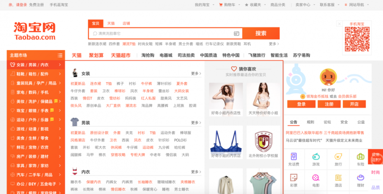Click 牛仔裤 under 女装
Viewport: 383px width, 194px height.
(x=146, y=84)
